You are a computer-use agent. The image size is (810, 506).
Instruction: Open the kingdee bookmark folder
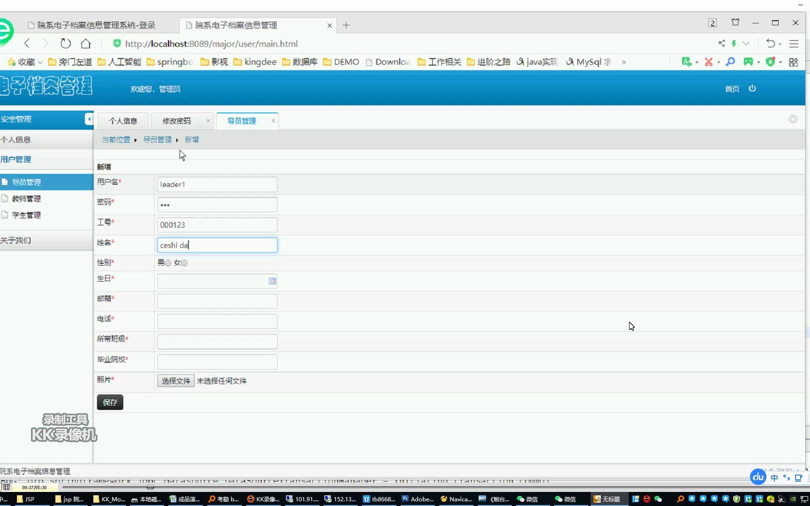coord(255,62)
